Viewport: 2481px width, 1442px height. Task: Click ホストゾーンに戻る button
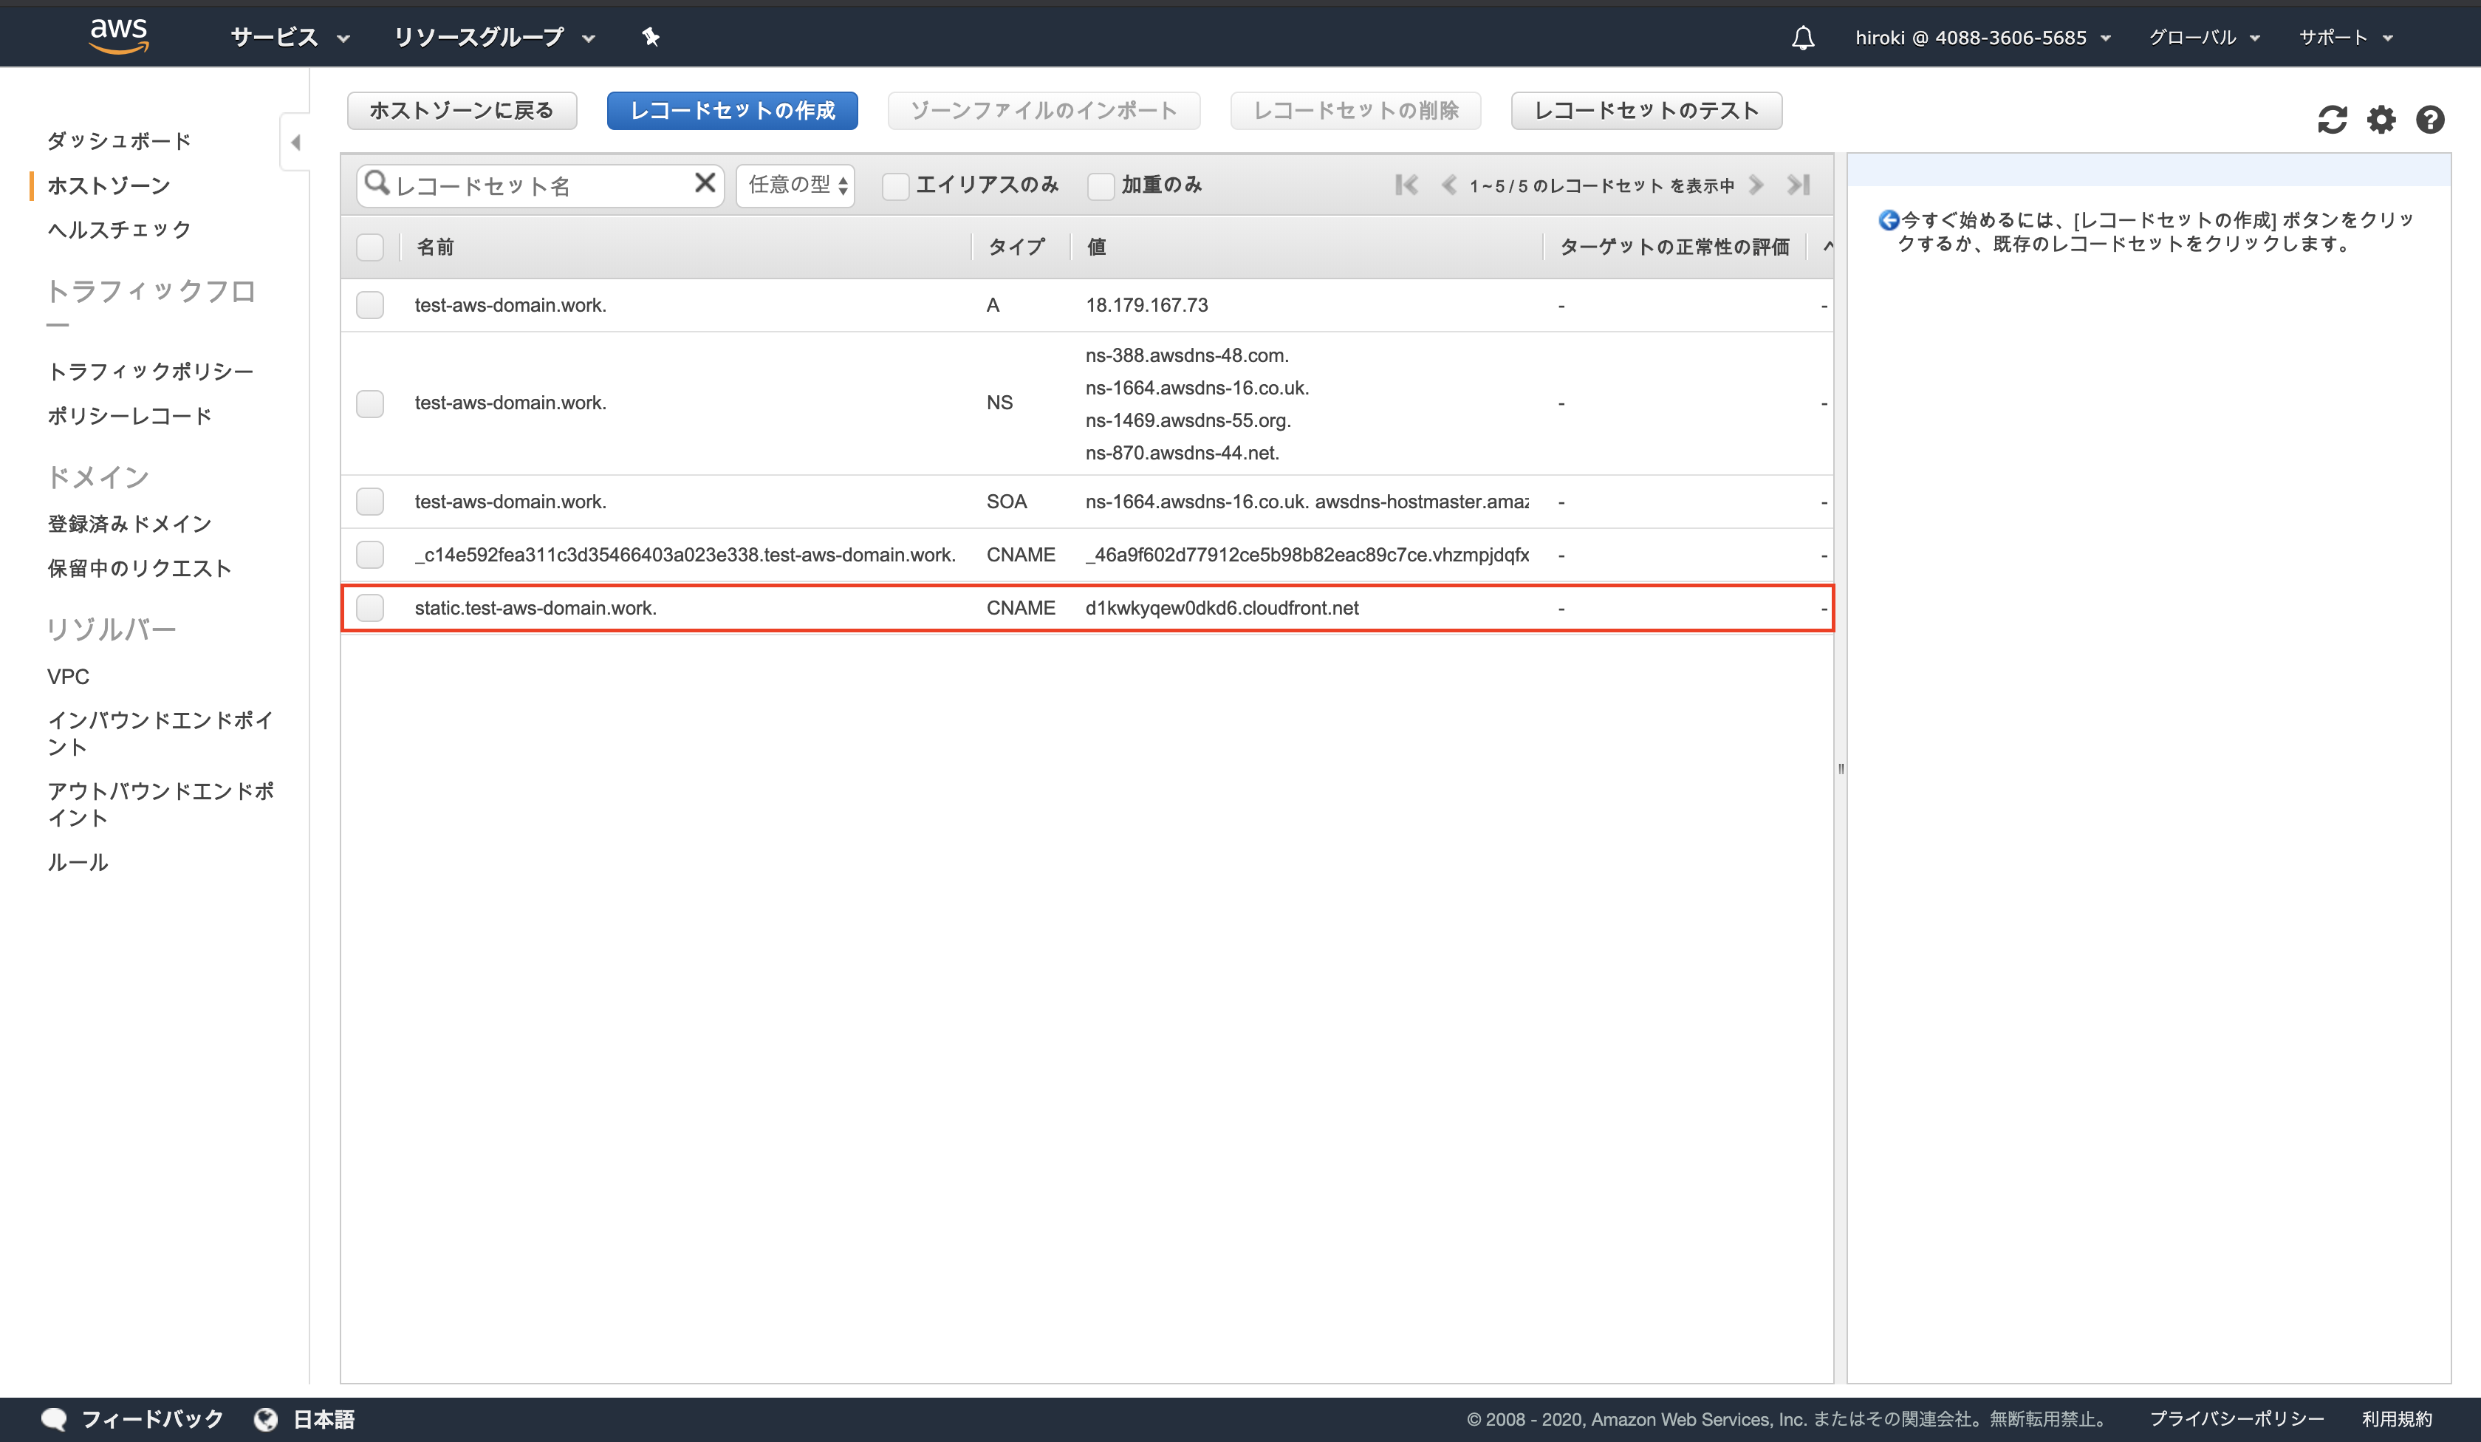tap(461, 110)
